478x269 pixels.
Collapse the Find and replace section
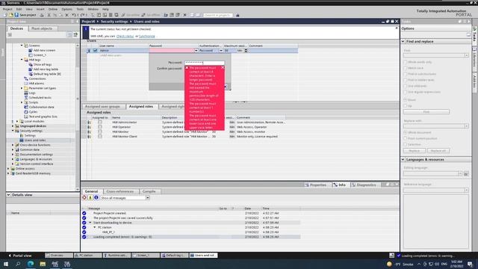(403, 41)
